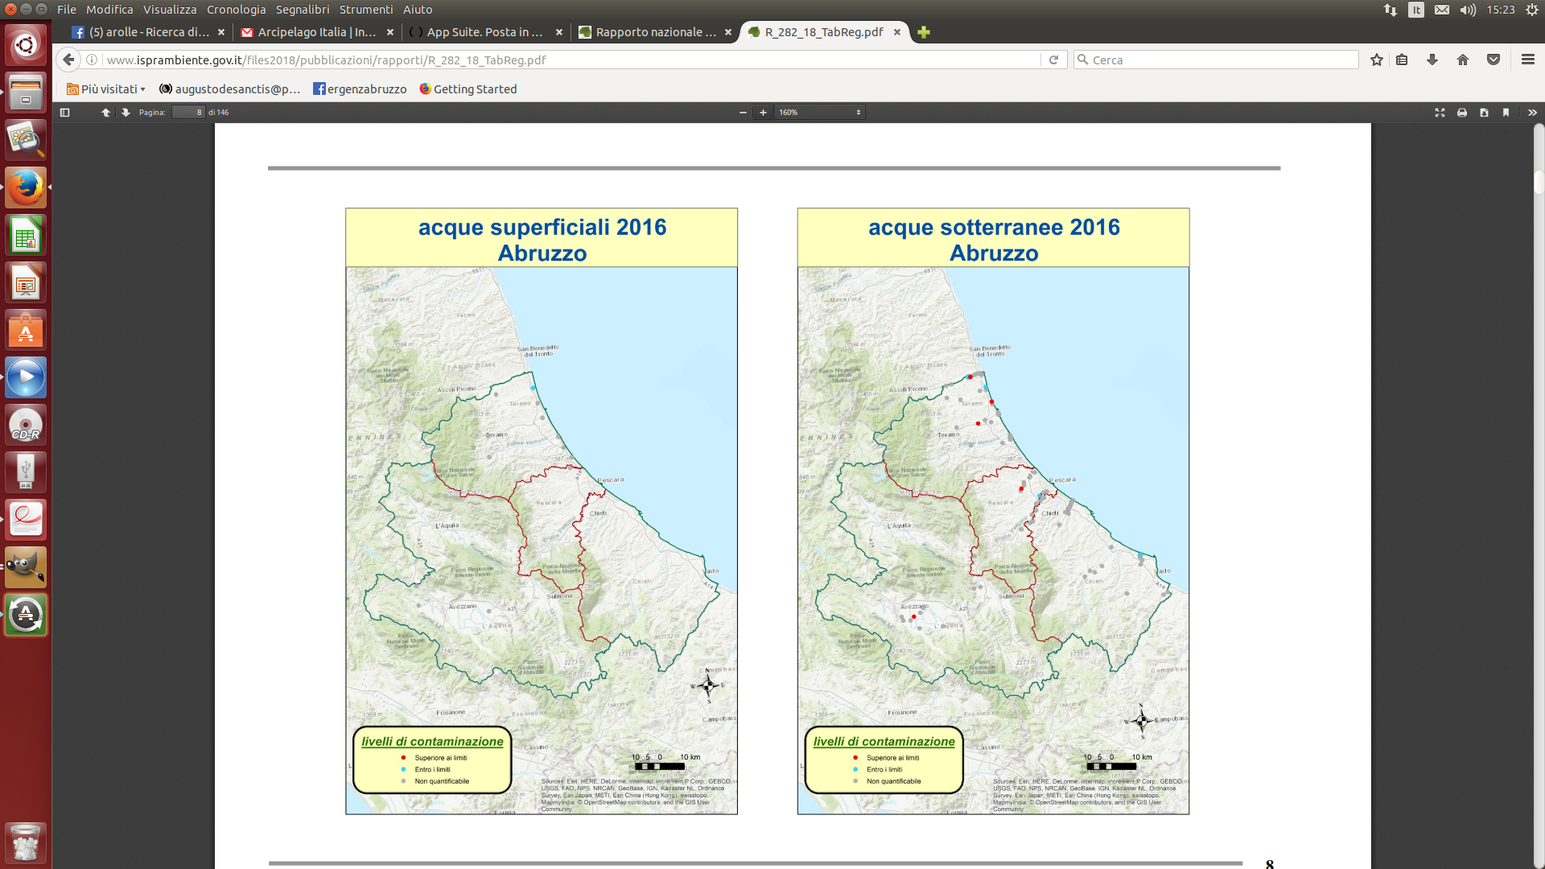Reload the current page

(x=1053, y=60)
